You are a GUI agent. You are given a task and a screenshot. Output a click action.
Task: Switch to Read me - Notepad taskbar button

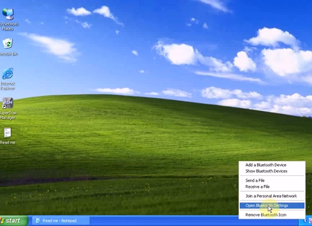click(x=61, y=221)
